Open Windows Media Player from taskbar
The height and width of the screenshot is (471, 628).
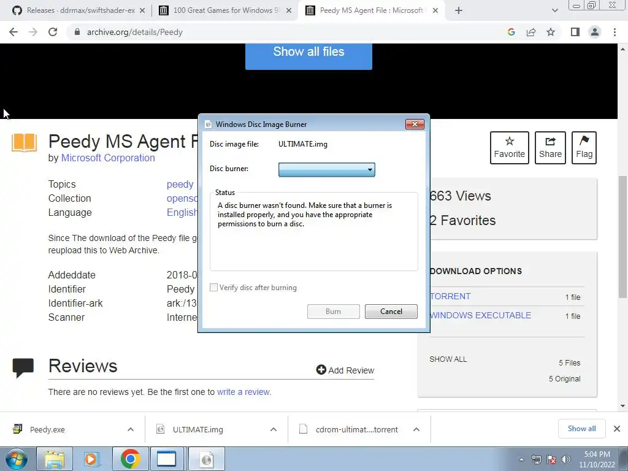91,459
